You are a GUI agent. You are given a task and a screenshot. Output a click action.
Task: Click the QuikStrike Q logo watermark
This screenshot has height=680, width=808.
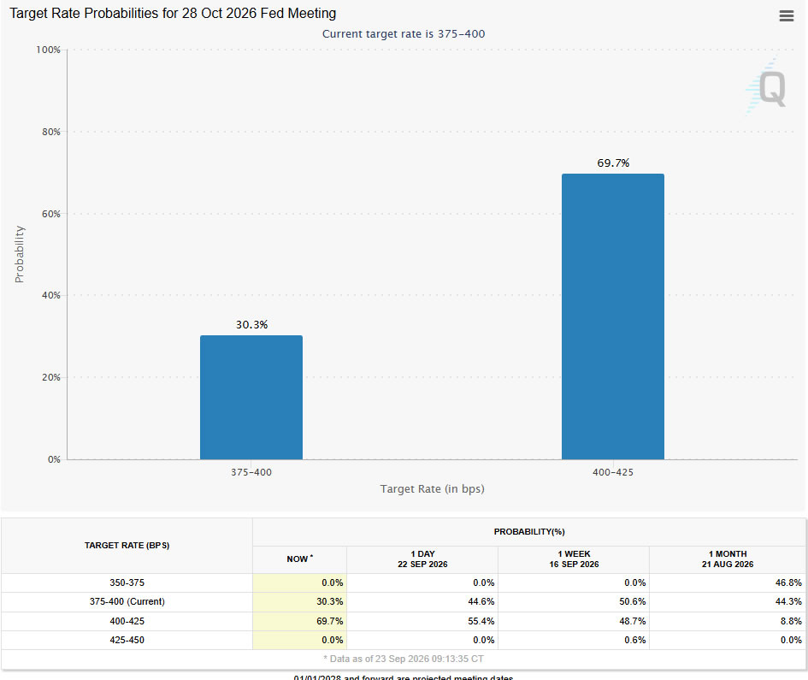pos(767,86)
